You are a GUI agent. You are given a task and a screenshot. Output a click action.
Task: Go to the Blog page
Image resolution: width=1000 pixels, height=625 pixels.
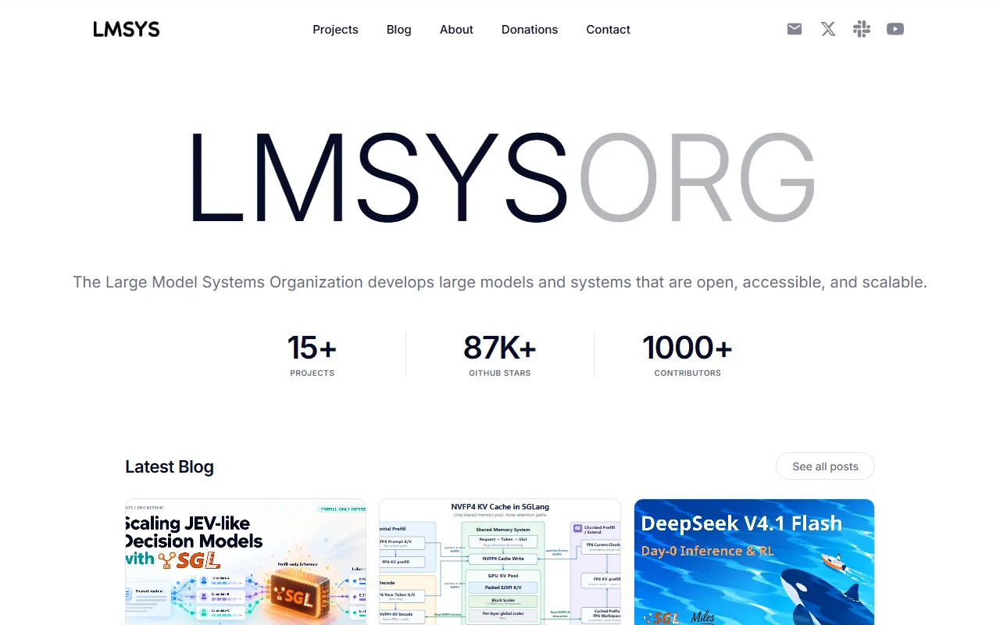click(x=398, y=30)
